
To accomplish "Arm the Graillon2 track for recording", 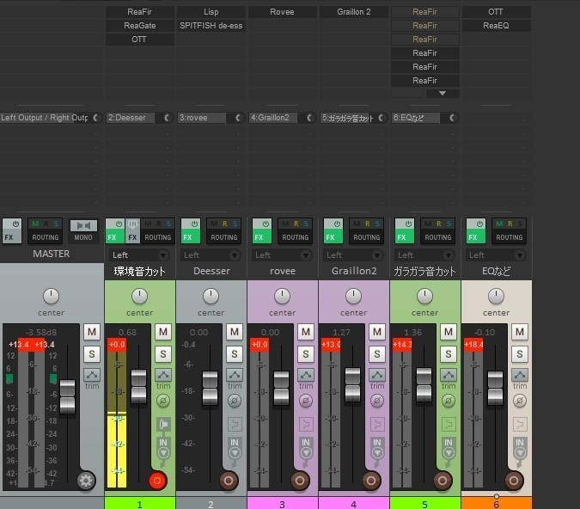I will point(371,481).
